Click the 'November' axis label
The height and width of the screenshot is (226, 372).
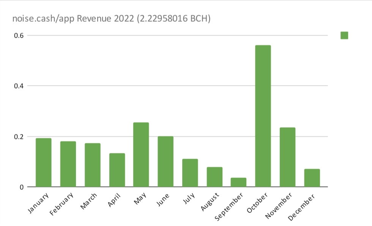pyautogui.click(x=279, y=206)
